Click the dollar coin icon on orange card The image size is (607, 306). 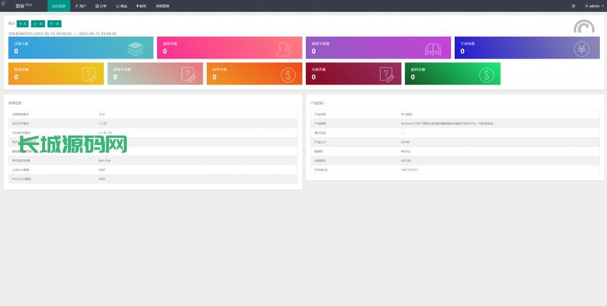point(288,75)
